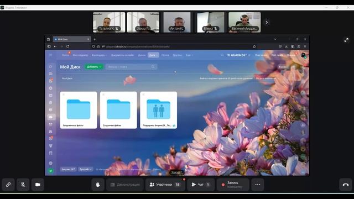
Task: Open Мессенджер in the top menu
Action: 80,55
